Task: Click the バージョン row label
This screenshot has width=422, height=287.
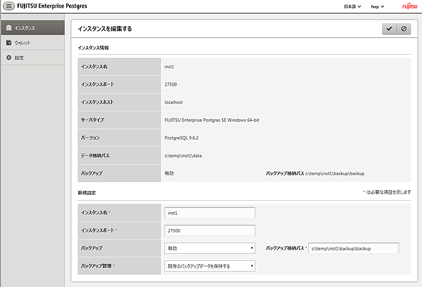Action: point(90,138)
